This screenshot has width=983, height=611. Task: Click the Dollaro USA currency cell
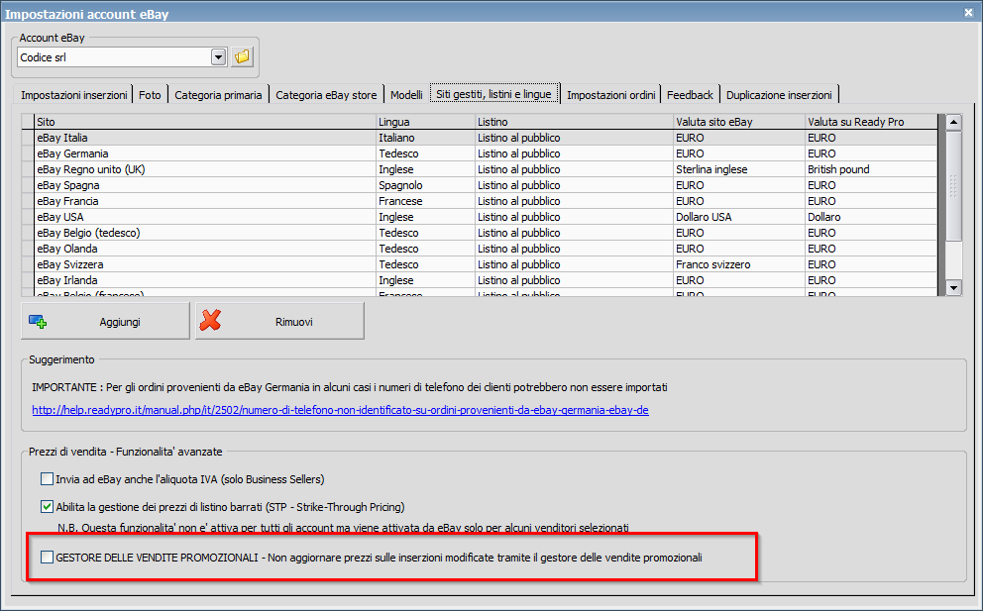(739, 217)
